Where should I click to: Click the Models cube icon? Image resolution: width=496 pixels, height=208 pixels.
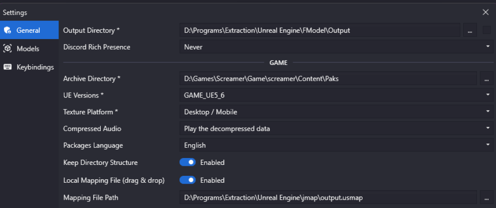pyautogui.click(x=7, y=49)
